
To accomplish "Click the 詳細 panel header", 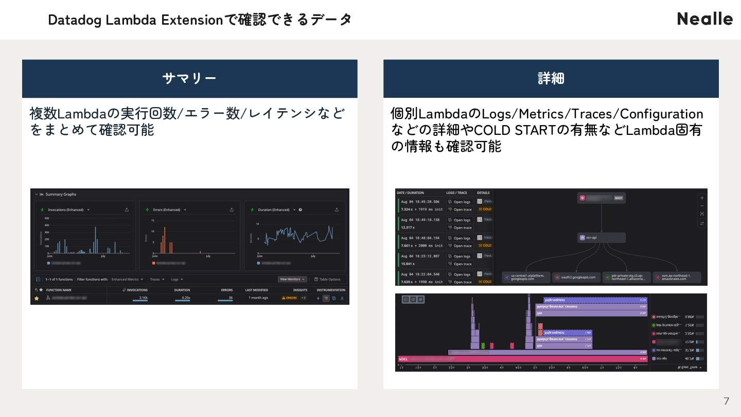I will point(551,78).
